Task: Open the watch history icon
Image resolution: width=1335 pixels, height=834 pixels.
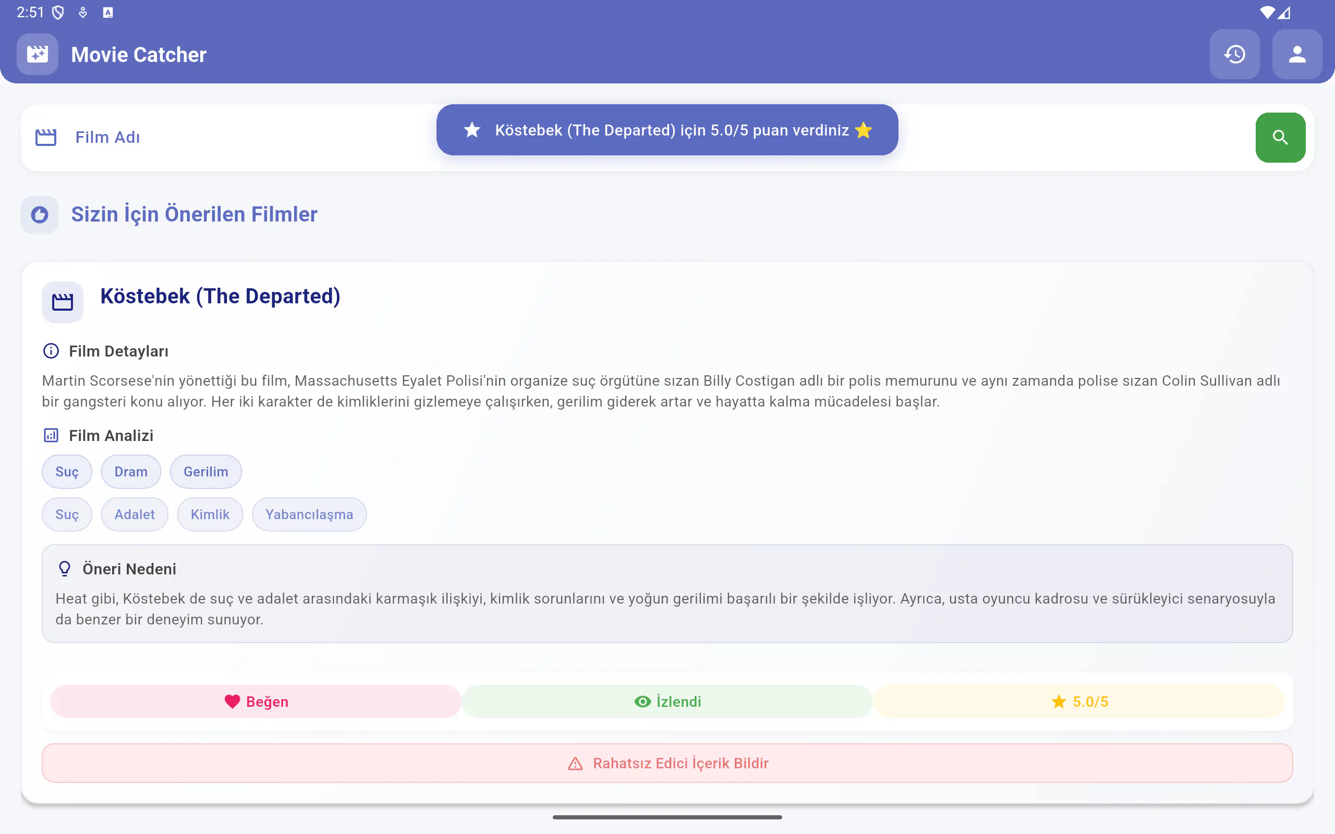Action: click(x=1234, y=54)
